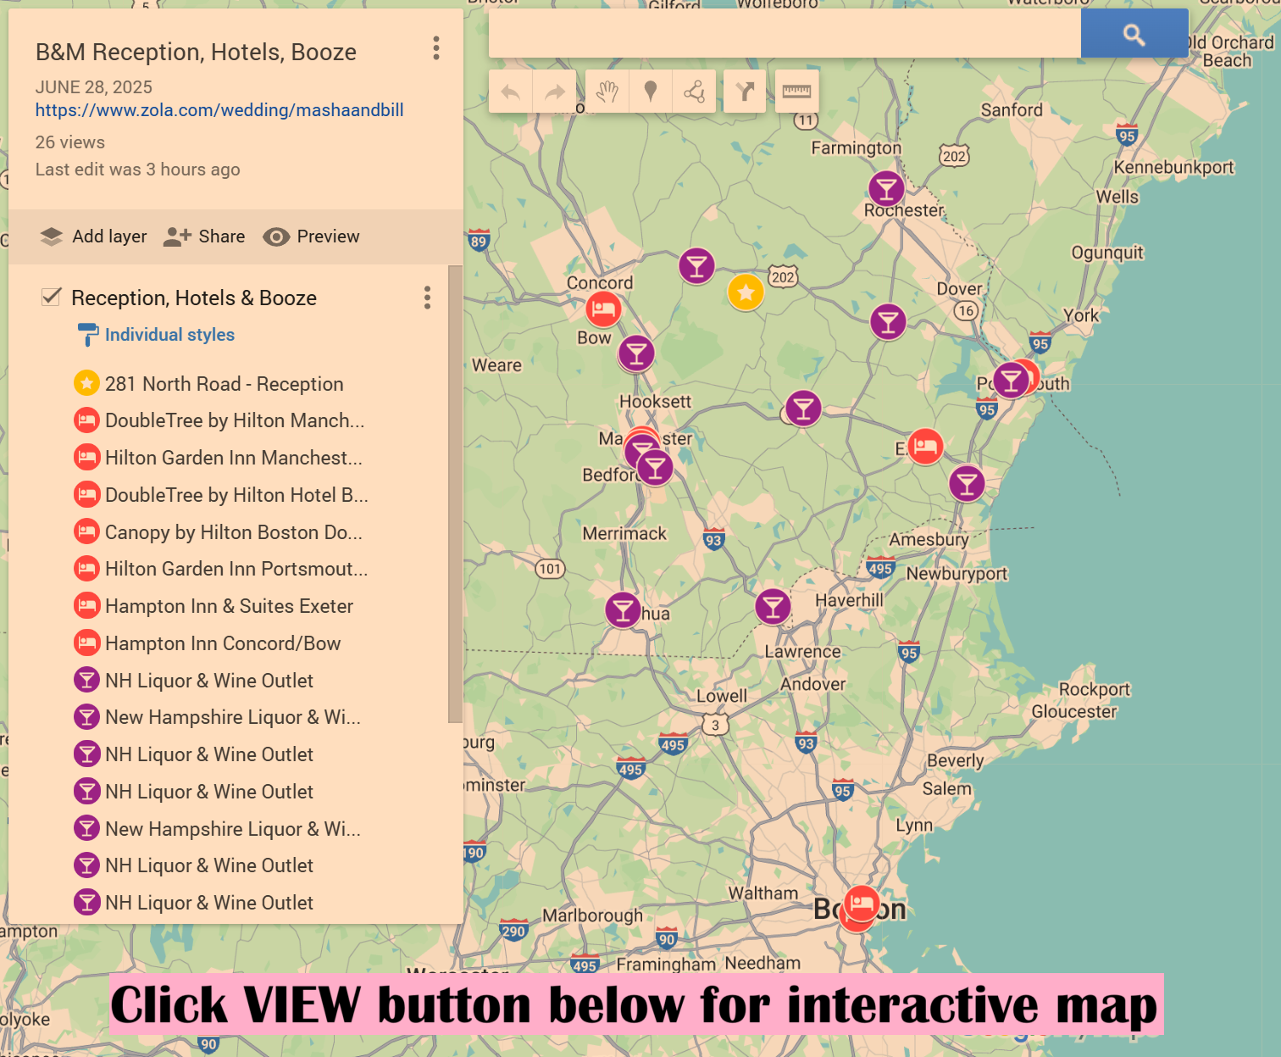The width and height of the screenshot is (1281, 1057).
Task: Click the hotel marker at Concord
Action: click(603, 309)
